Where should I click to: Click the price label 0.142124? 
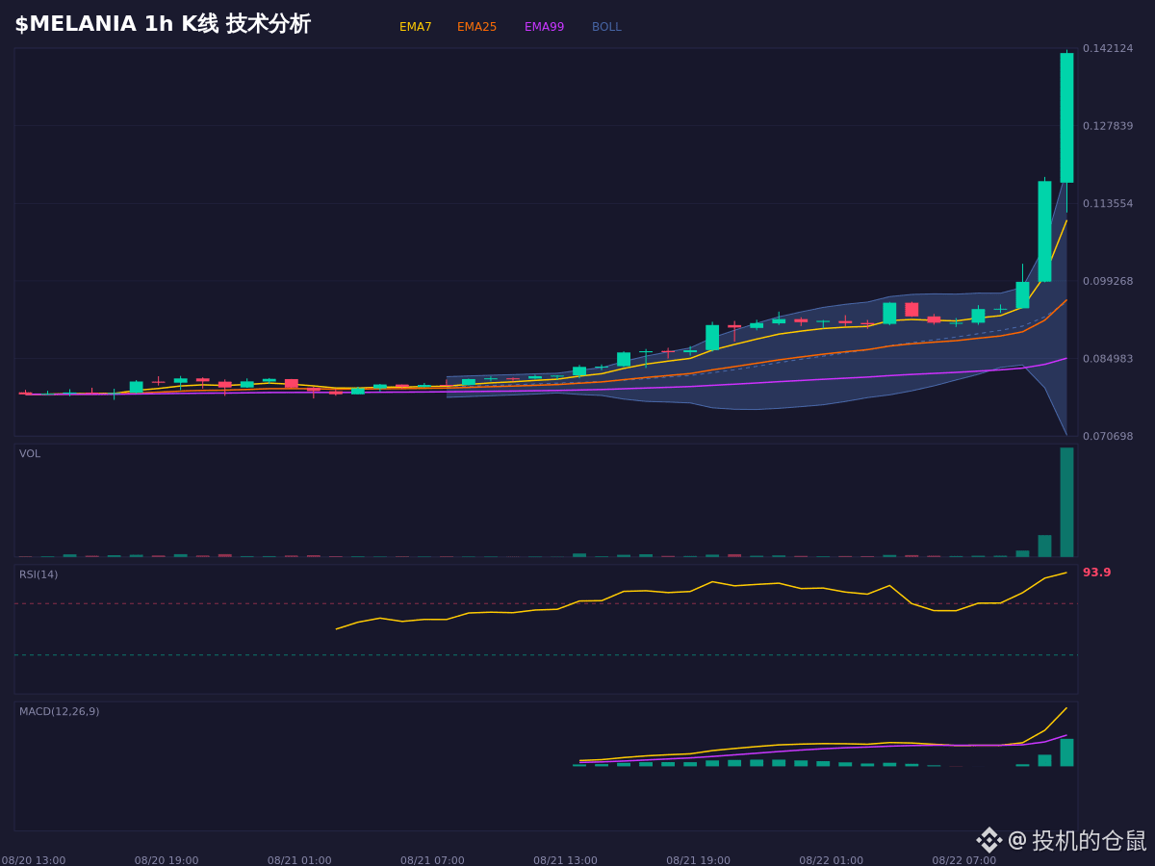(x=1108, y=48)
